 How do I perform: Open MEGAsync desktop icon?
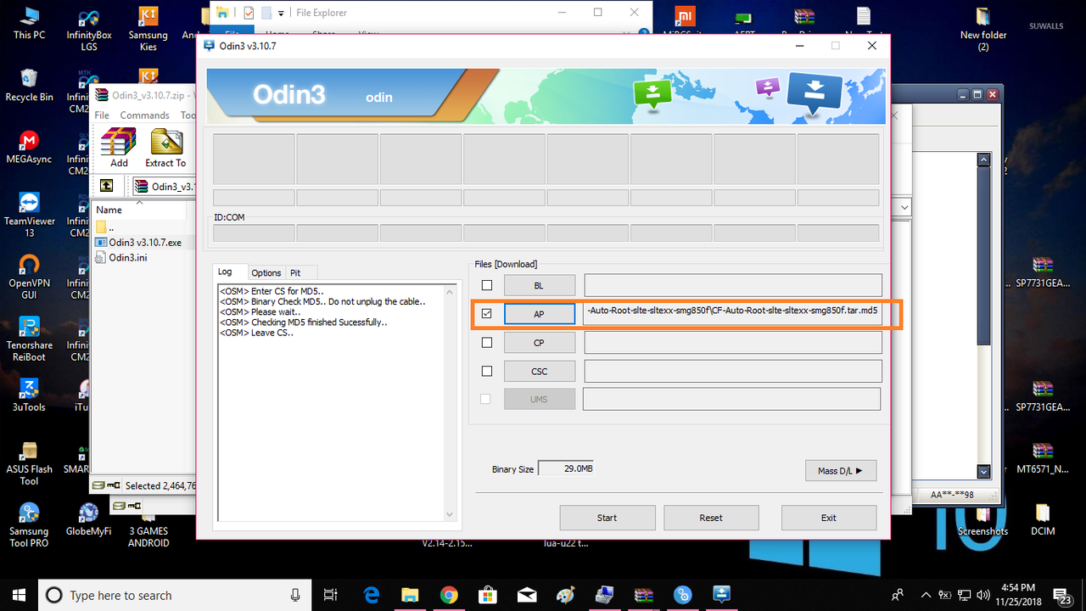coord(29,148)
